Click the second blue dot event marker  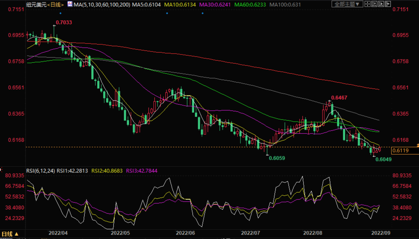(x=167, y=13)
